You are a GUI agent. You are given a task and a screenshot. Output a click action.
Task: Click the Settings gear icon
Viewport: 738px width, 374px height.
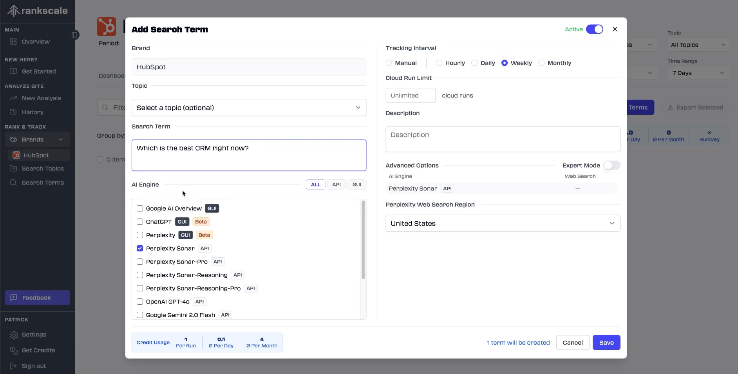click(14, 335)
